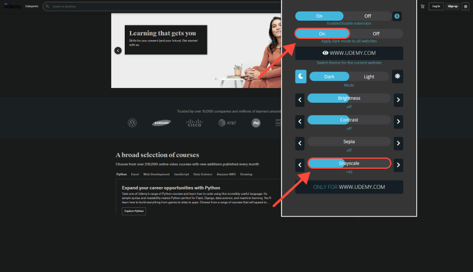
Task: Select the Amazon AWS tab
Action: pos(226,174)
